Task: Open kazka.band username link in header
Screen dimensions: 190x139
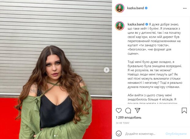Action: pyautogui.click(x=135, y=8)
